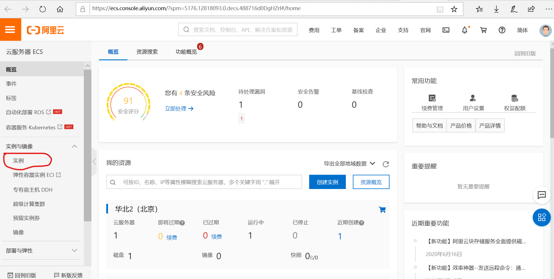
Task: Open the chat feedback floating button
Action: pyautogui.click(x=541, y=195)
